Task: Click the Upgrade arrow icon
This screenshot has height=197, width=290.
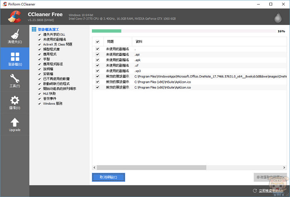Action: point(15,123)
